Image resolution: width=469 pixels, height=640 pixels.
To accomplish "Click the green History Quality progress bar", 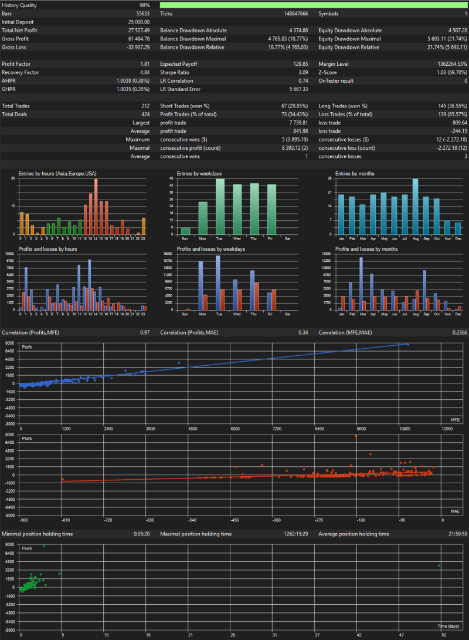I will (314, 5).
